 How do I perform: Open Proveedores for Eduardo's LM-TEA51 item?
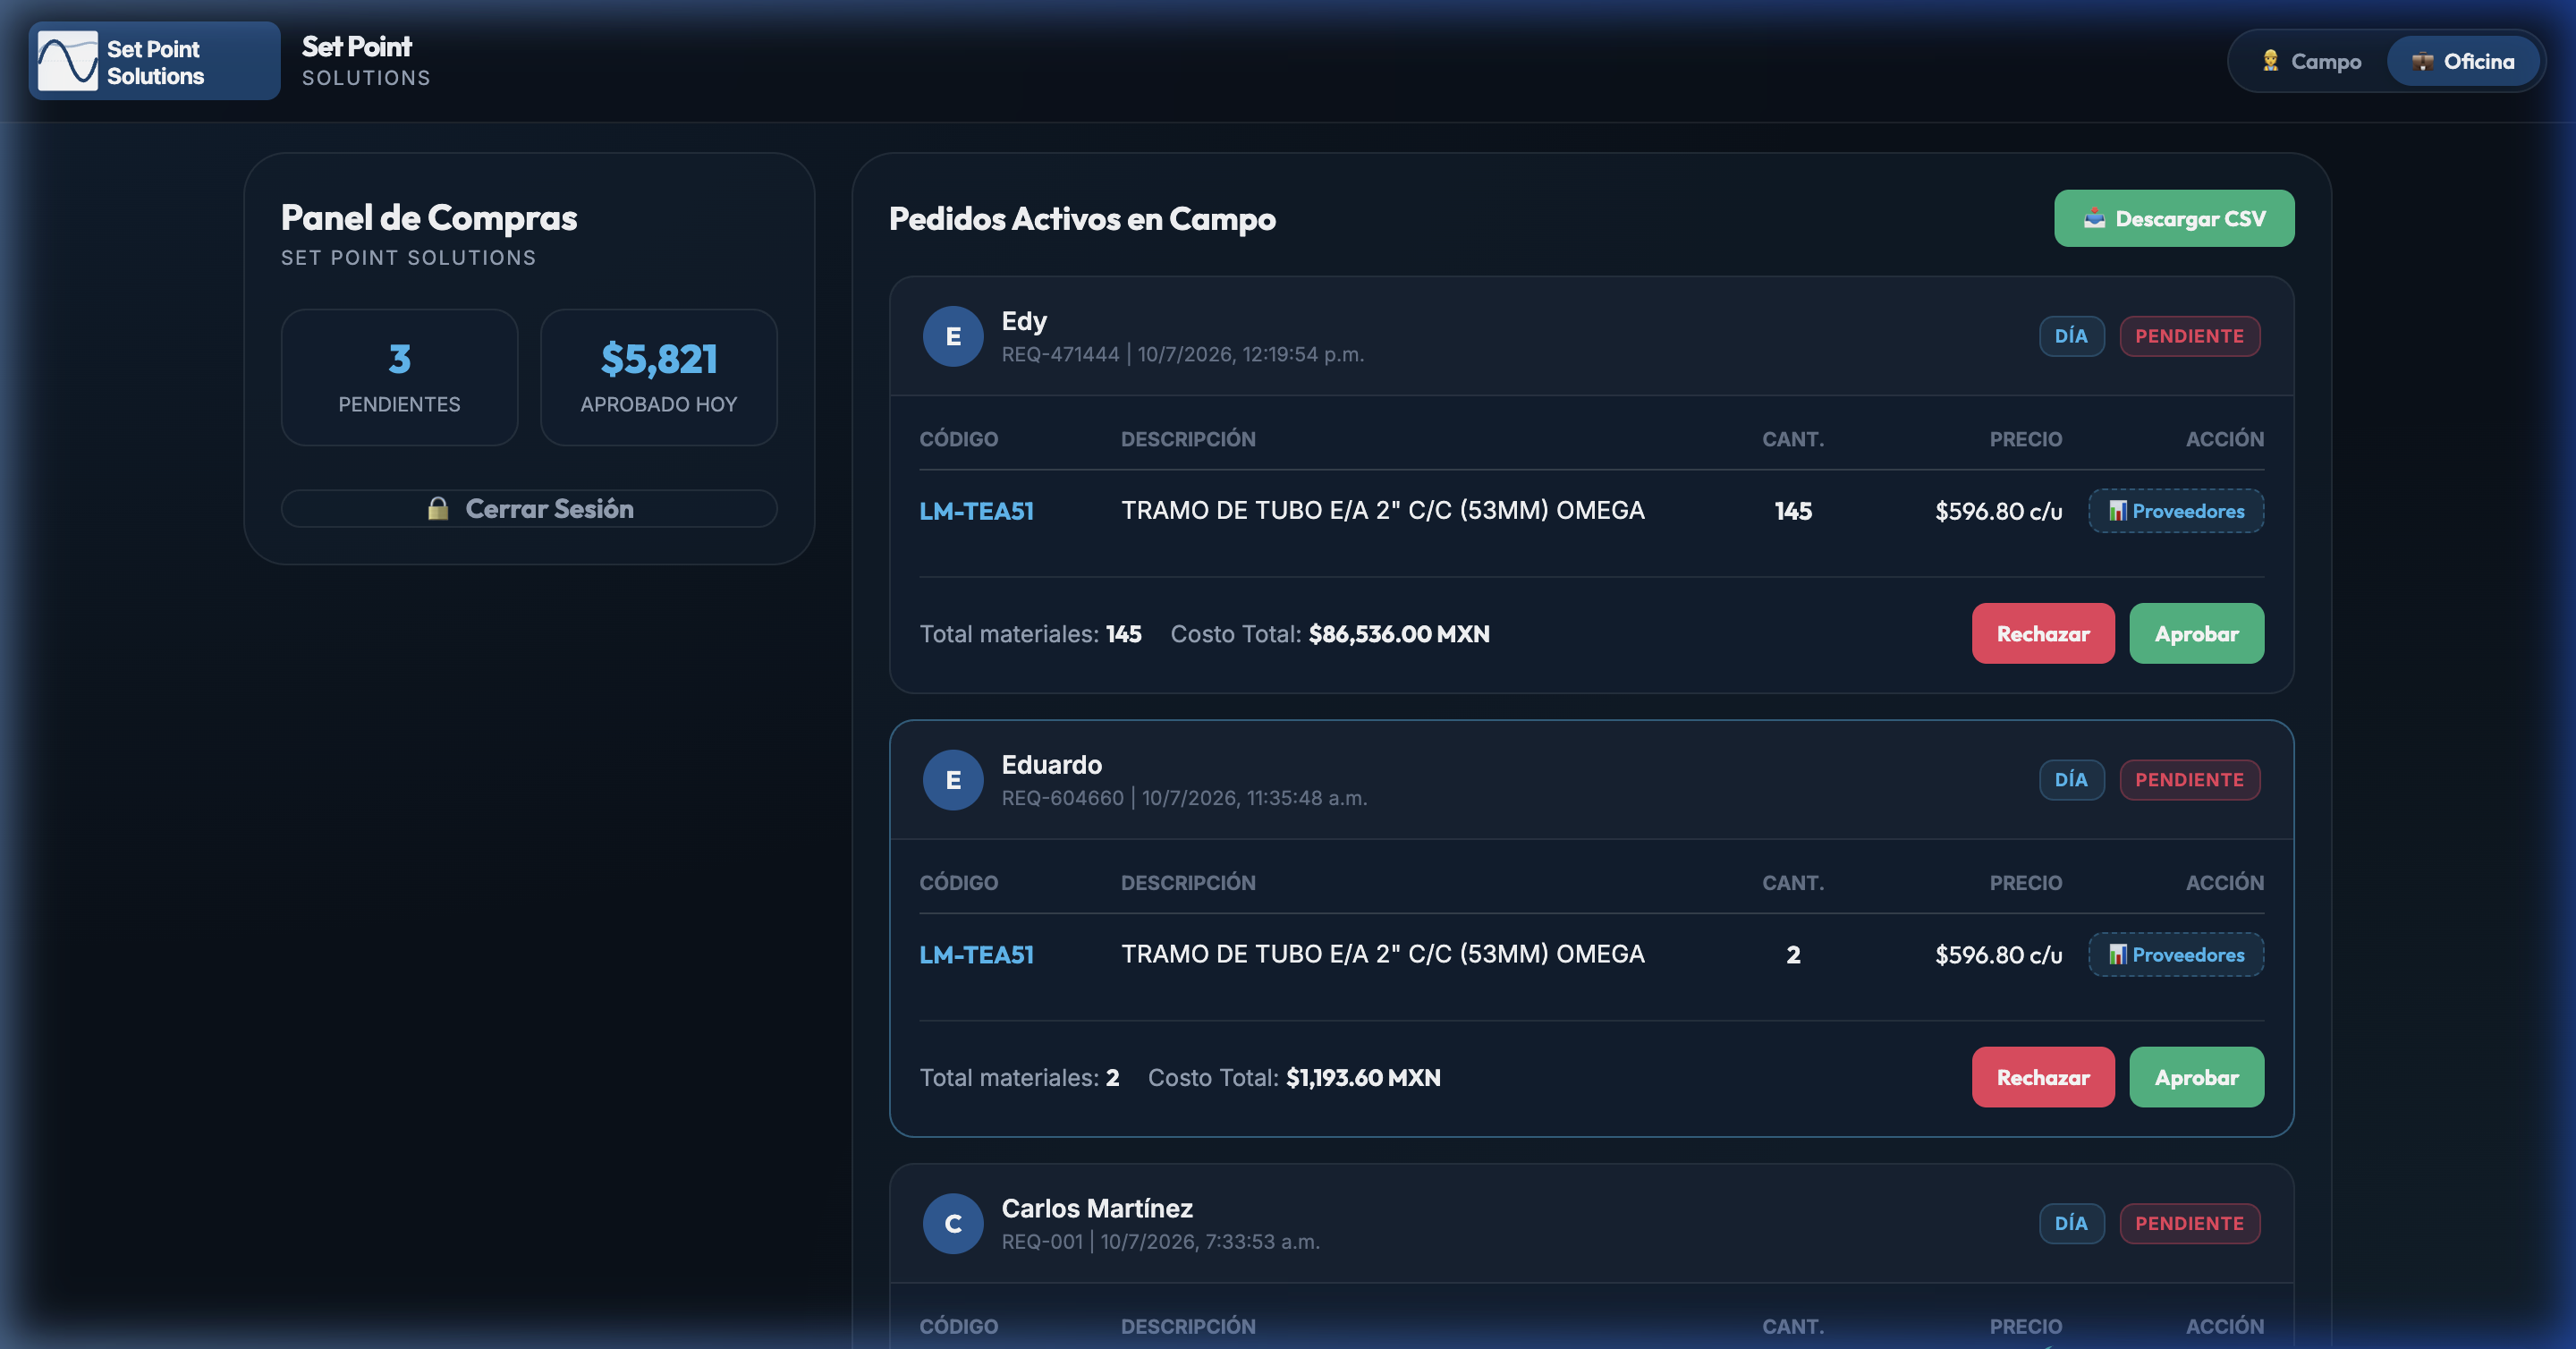pos(2176,955)
